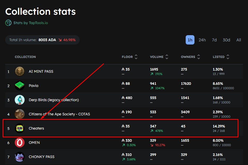Open Citizens of The Ape Society - COTAS
The image size is (248, 165).
point(59,114)
